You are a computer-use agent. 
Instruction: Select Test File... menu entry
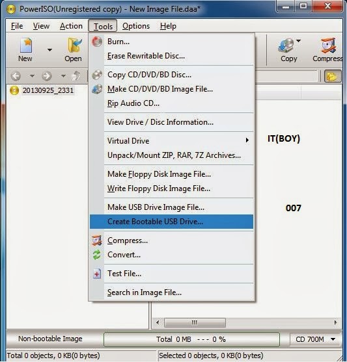click(171, 274)
